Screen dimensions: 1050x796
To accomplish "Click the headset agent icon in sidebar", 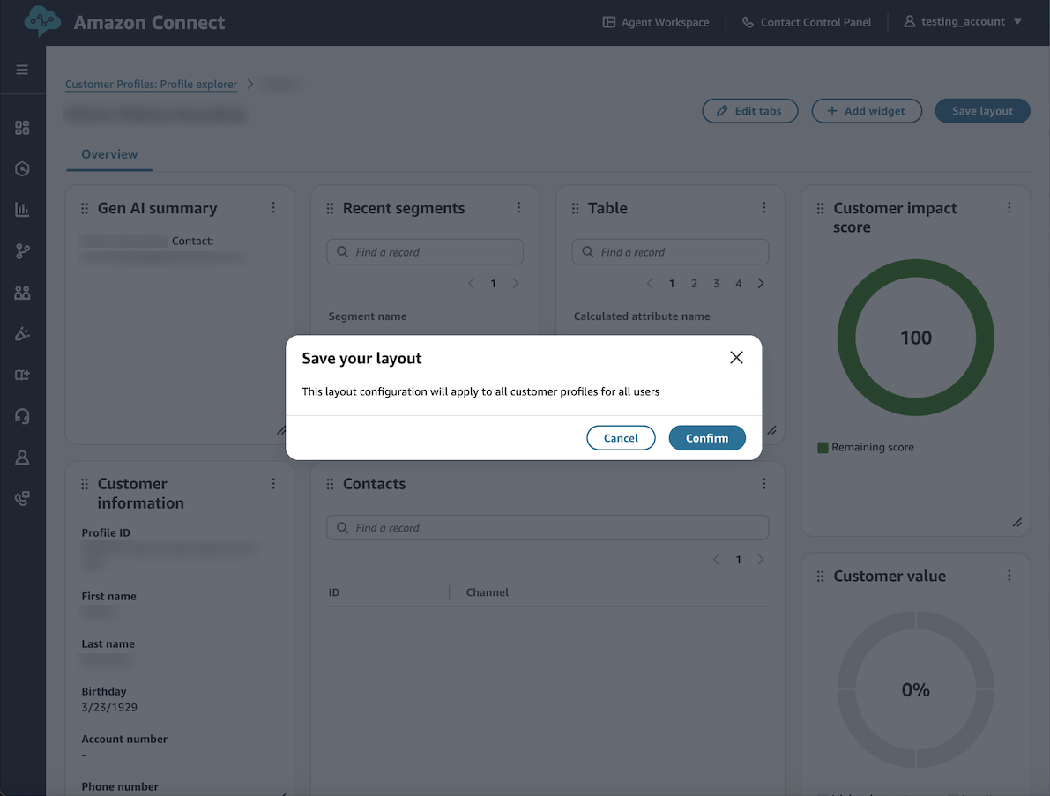I will pos(24,415).
